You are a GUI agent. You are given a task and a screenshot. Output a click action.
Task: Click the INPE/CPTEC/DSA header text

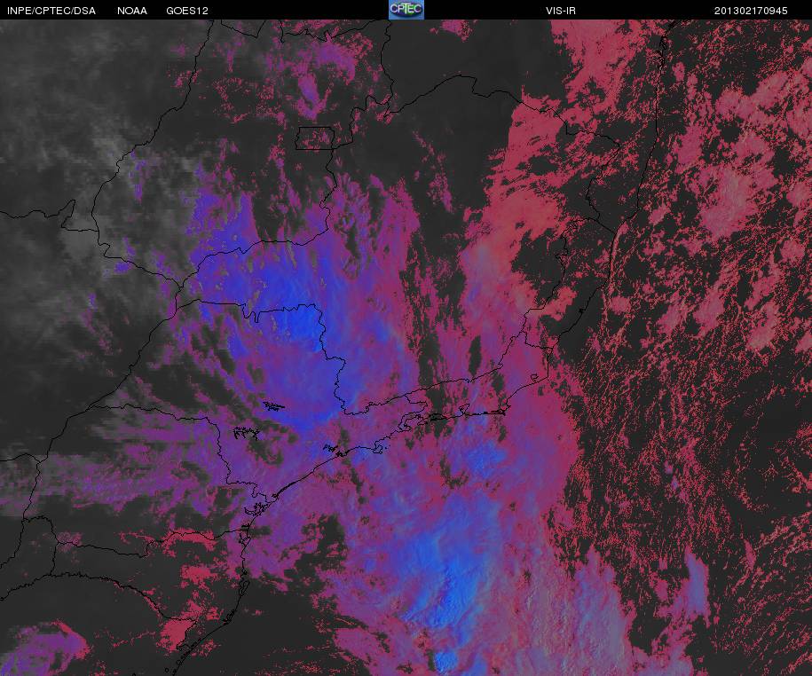click(x=51, y=11)
